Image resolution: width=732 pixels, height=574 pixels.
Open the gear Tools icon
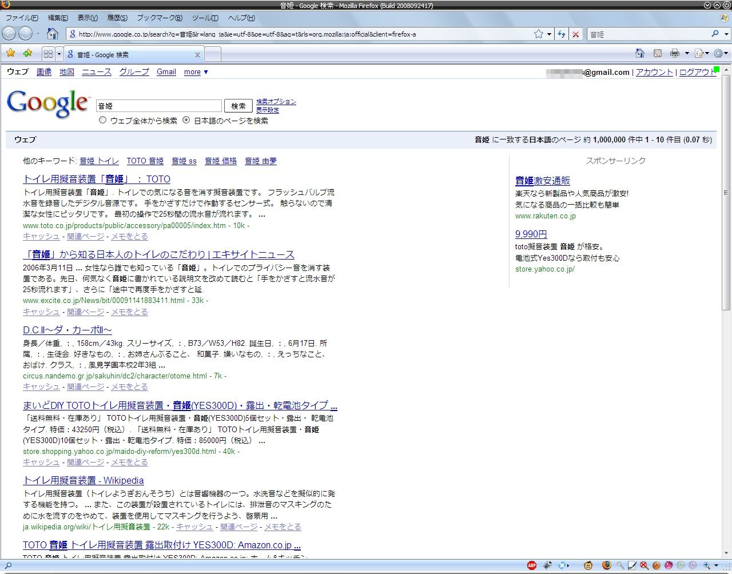718,53
